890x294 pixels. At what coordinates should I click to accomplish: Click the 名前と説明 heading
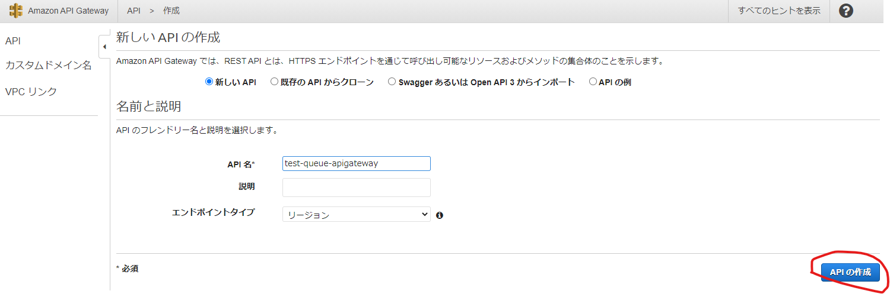pyautogui.click(x=148, y=107)
